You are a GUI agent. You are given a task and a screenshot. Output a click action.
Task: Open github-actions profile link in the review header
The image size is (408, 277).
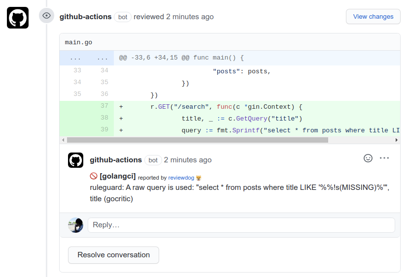(85, 17)
